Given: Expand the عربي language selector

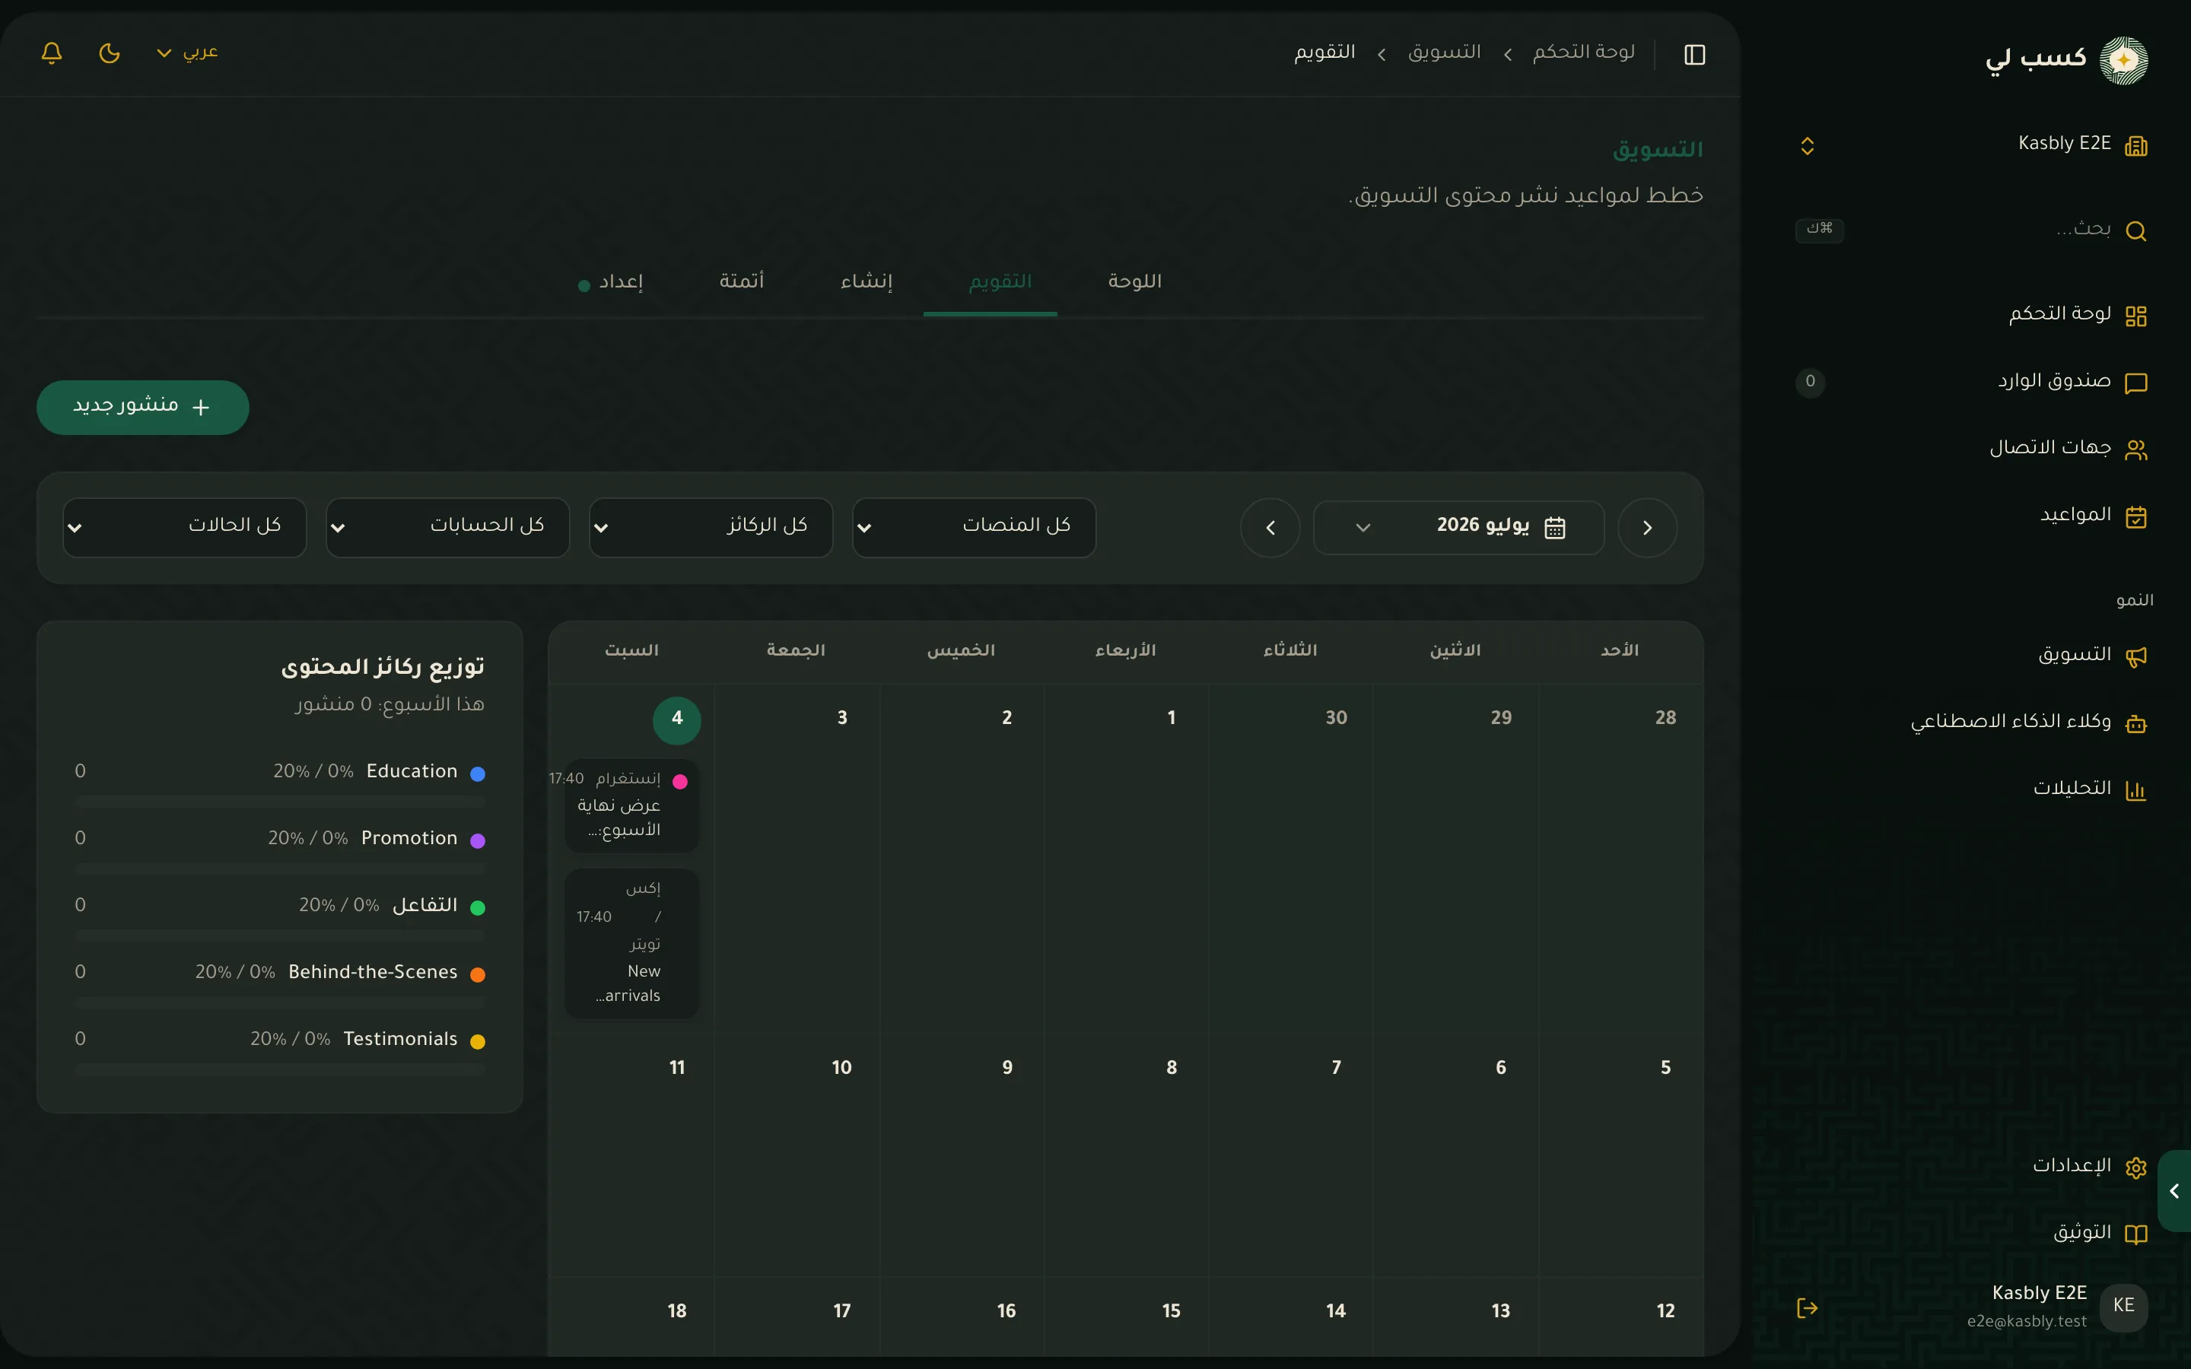Looking at the screenshot, I should [x=187, y=52].
